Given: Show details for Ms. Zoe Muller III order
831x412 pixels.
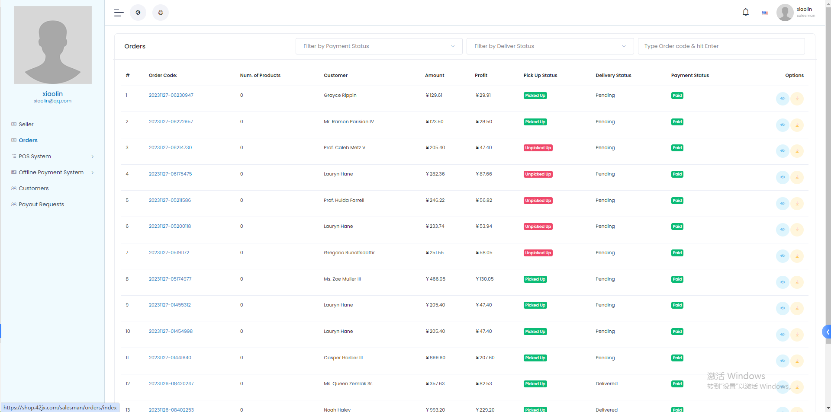Looking at the screenshot, I should pos(782,282).
